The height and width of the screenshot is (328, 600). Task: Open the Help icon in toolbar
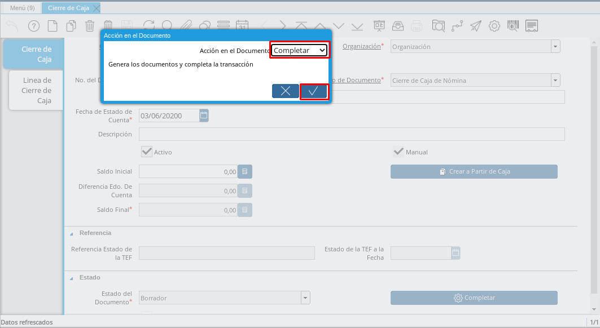34,26
